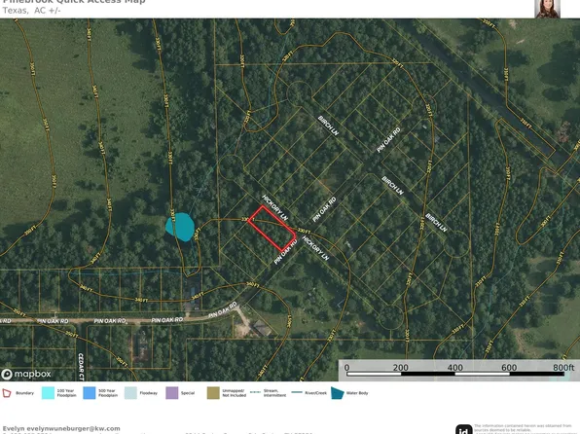
Task: Click the evelynwuneburger@kw.com email text
Action: click(x=73, y=428)
